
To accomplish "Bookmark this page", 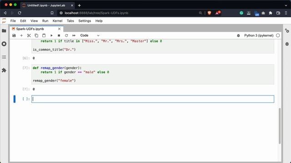I will click(x=52, y=13).
